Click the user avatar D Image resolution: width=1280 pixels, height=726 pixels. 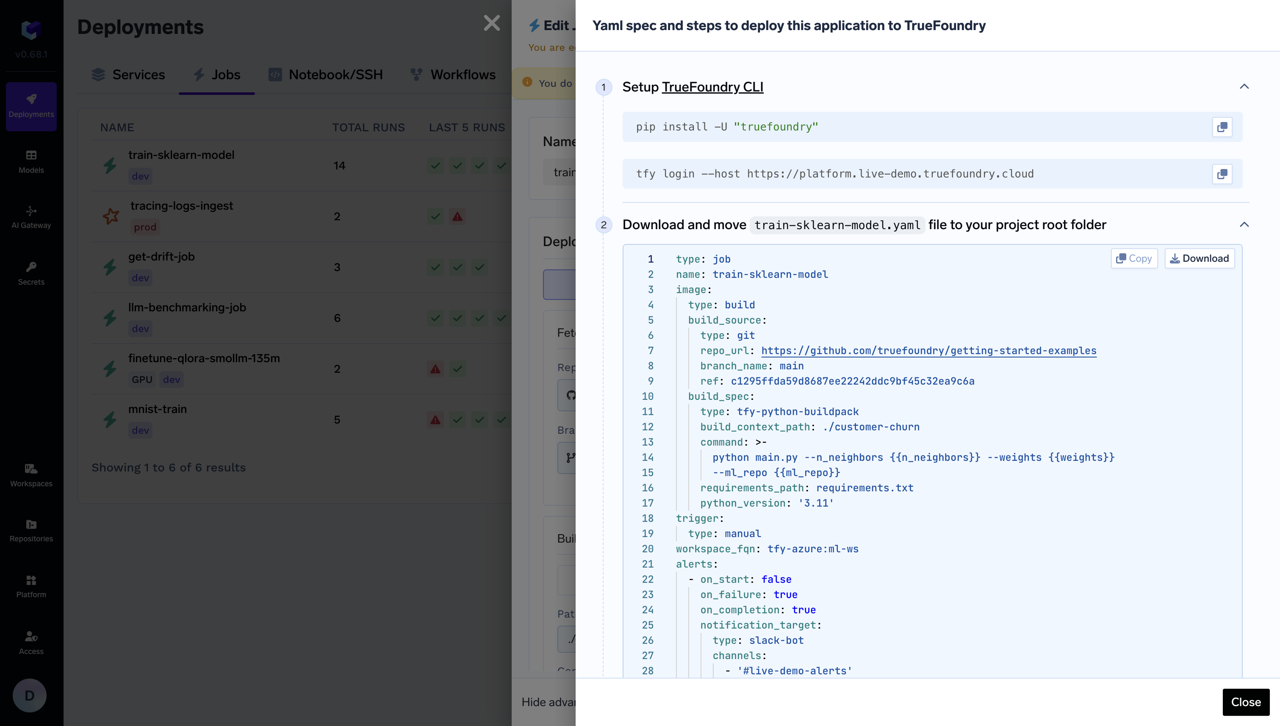click(29, 695)
